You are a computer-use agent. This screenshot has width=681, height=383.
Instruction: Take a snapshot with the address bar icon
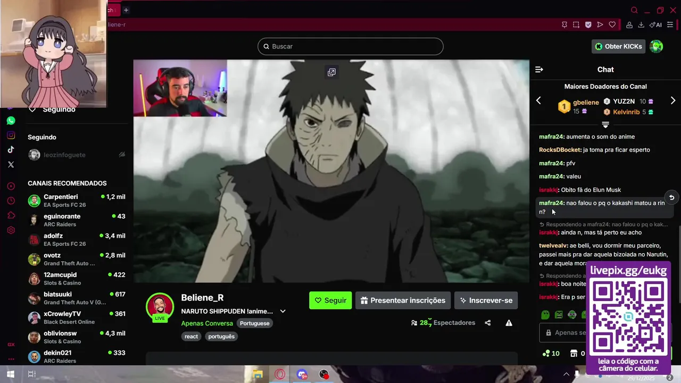[576, 24]
